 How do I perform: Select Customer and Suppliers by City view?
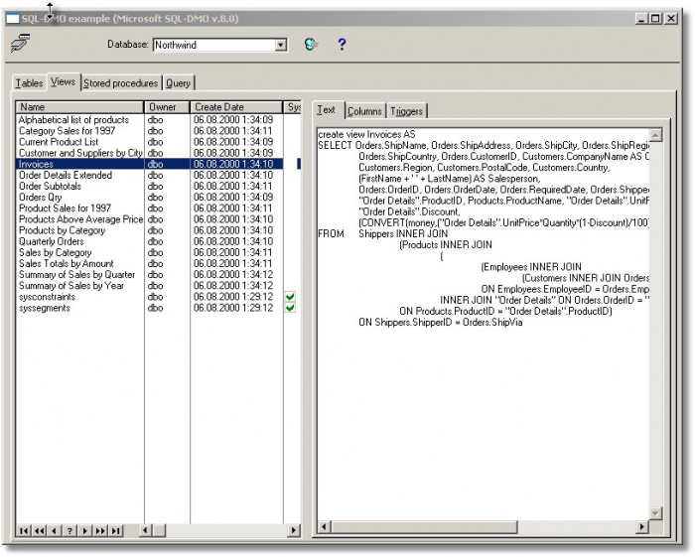(x=80, y=153)
